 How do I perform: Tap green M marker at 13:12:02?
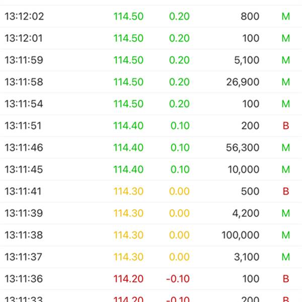coord(286,17)
